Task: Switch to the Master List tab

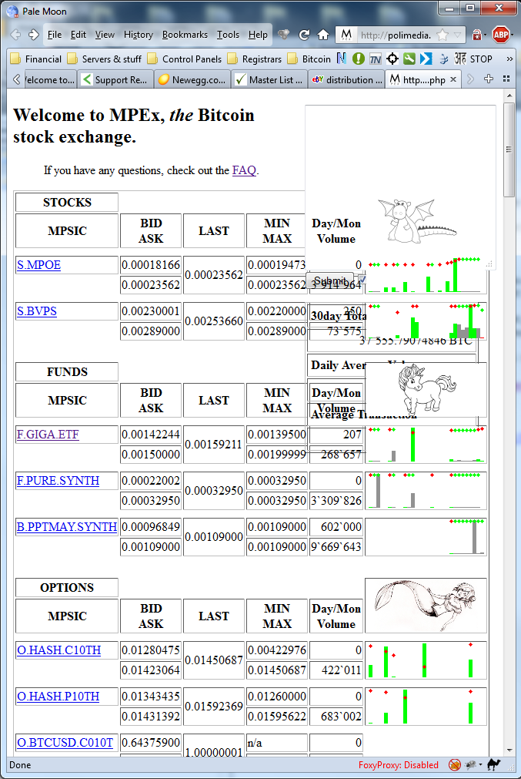Action: [269, 79]
